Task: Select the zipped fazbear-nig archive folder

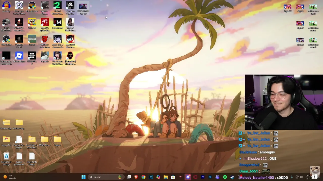Action: point(6,124)
